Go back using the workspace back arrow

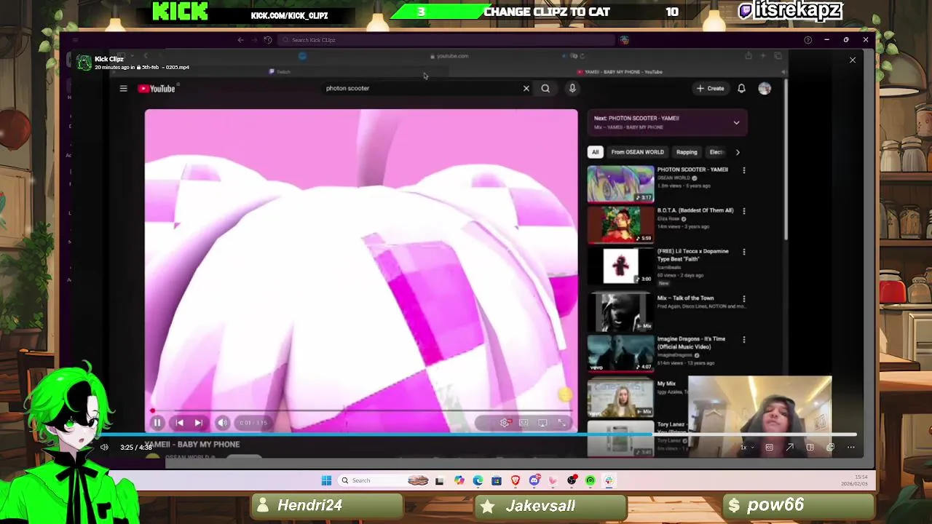[x=241, y=40]
